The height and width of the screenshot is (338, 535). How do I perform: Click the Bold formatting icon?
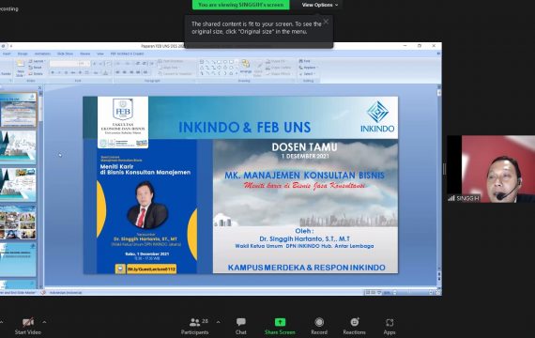(x=53, y=72)
